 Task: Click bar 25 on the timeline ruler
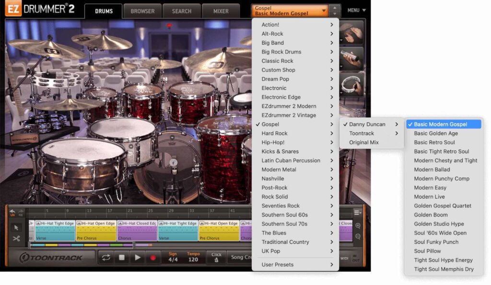point(151,211)
